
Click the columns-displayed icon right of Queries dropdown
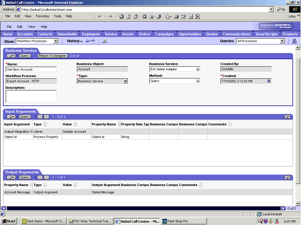pos(294,41)
